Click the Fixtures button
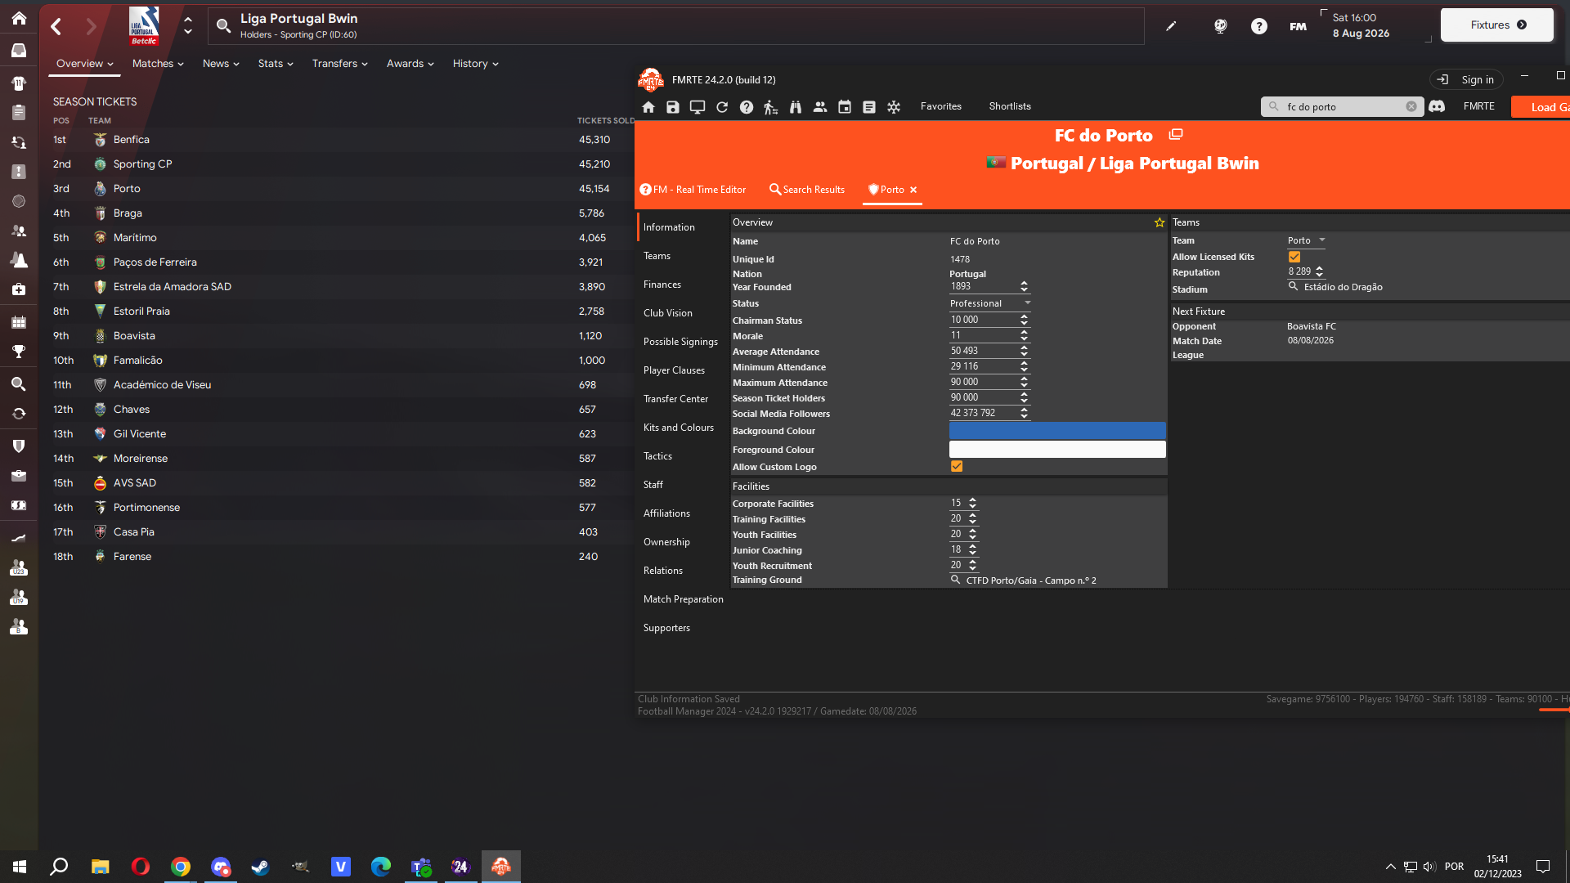The height and width of the screenshot is (883, 1570). [1497, 25]
